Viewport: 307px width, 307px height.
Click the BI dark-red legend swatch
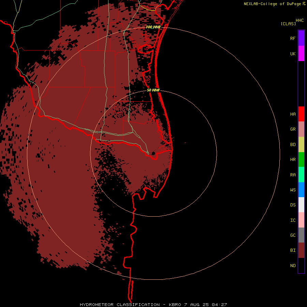click(x=301, y=250)
